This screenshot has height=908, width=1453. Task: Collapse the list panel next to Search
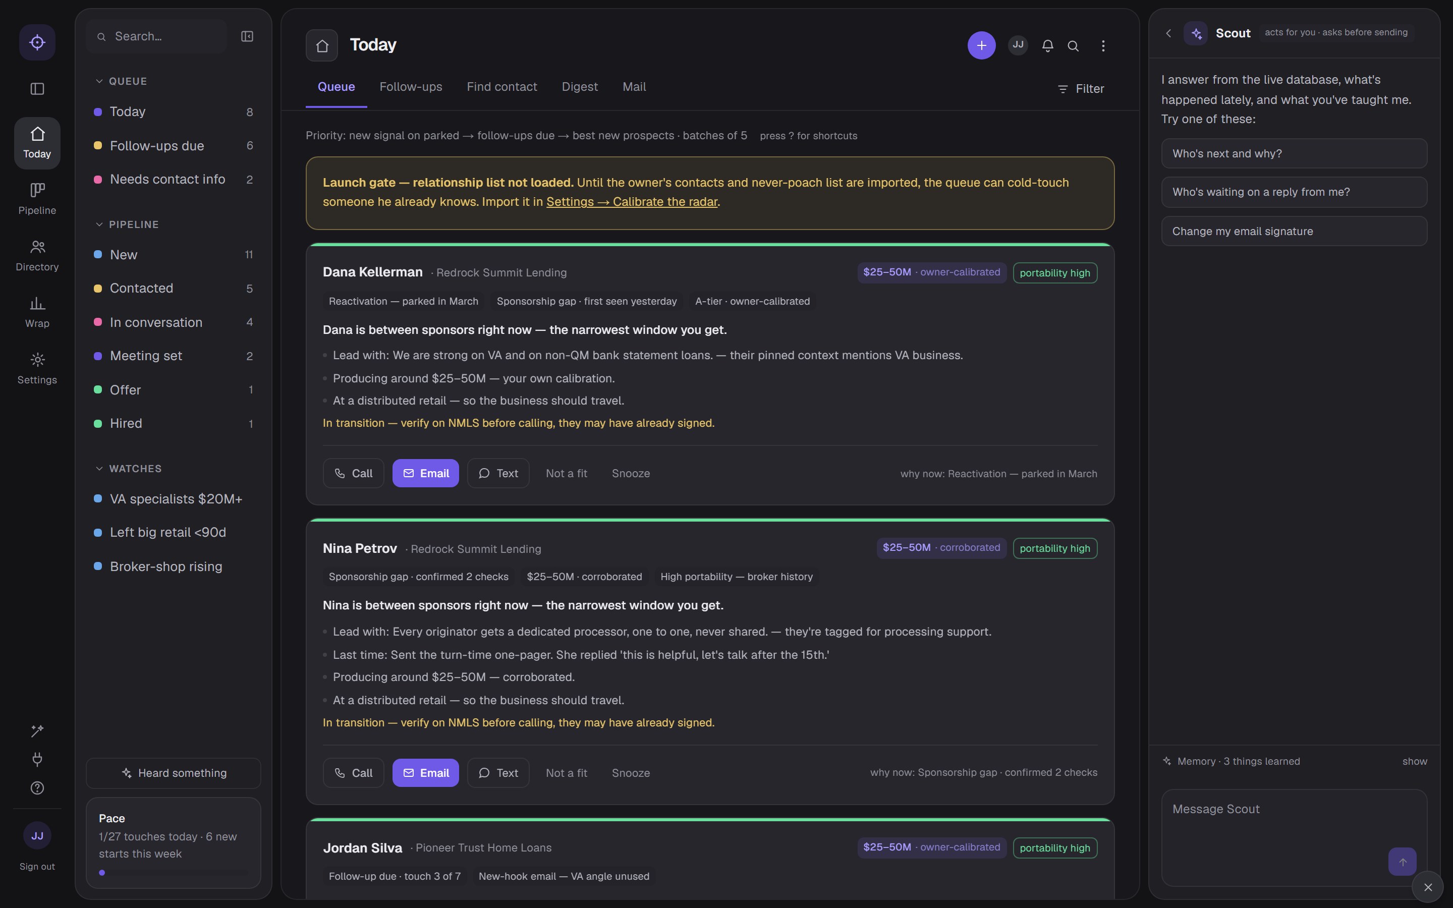(247, 37)
